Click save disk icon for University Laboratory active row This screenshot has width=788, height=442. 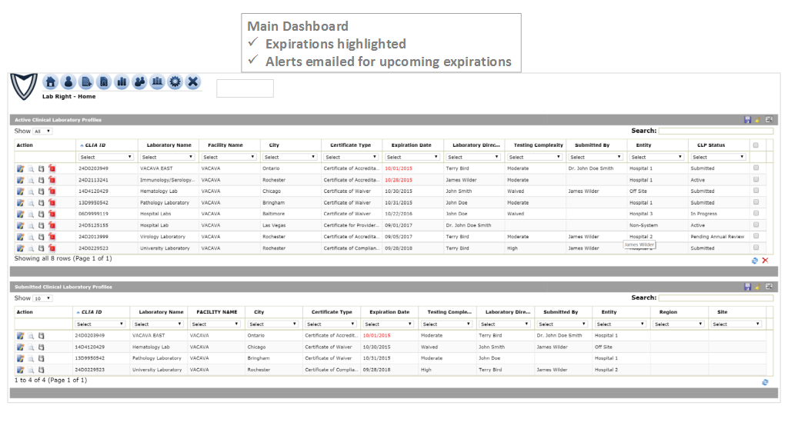(x=42, y=248)
